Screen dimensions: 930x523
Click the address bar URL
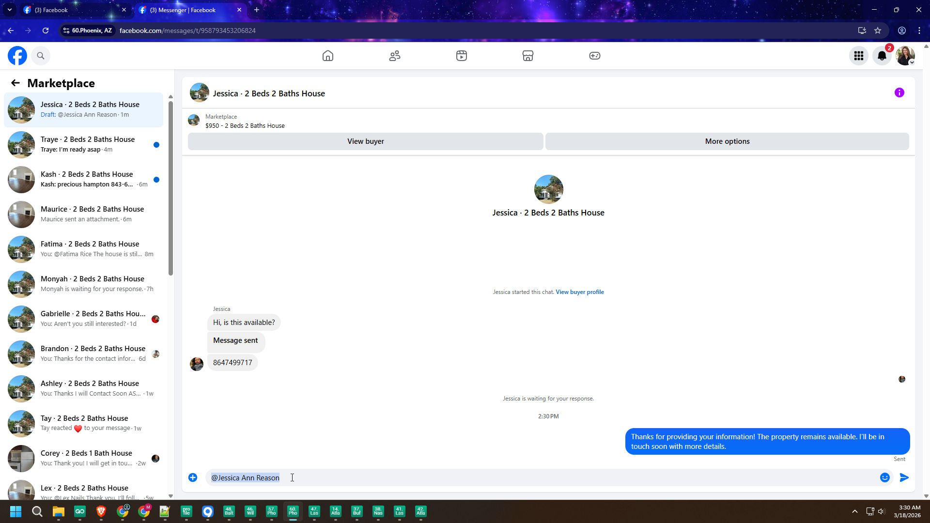point(187,31)
